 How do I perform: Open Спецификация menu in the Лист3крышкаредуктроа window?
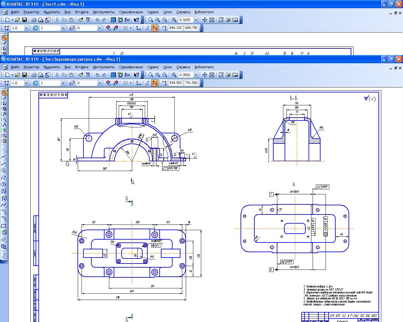coord(131,67)
